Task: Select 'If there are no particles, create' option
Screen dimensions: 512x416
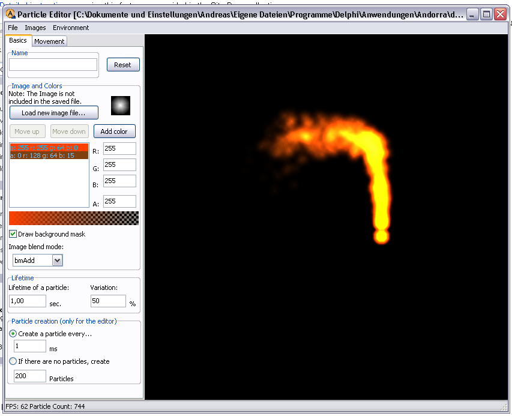Action: [x=13, y=361]
